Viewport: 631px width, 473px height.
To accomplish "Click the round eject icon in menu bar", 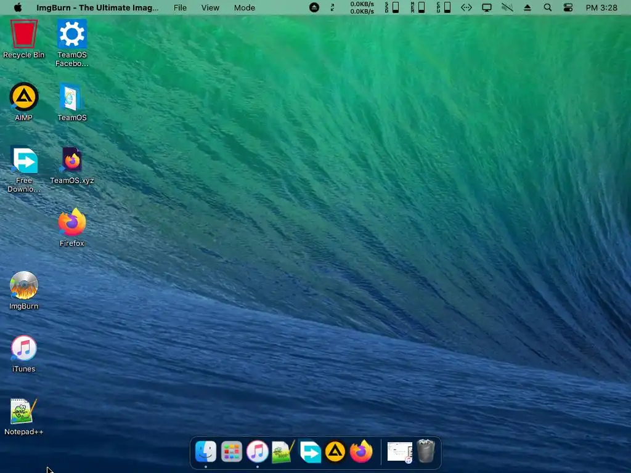I will [314, 7].
